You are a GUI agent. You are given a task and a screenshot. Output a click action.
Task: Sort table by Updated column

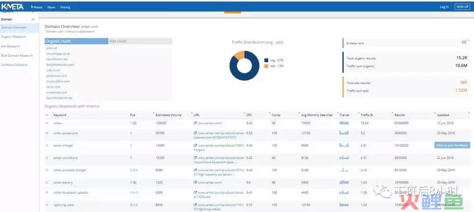point(443,115)
